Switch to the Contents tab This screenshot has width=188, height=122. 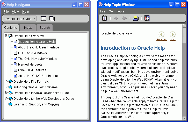pos(11,28)
